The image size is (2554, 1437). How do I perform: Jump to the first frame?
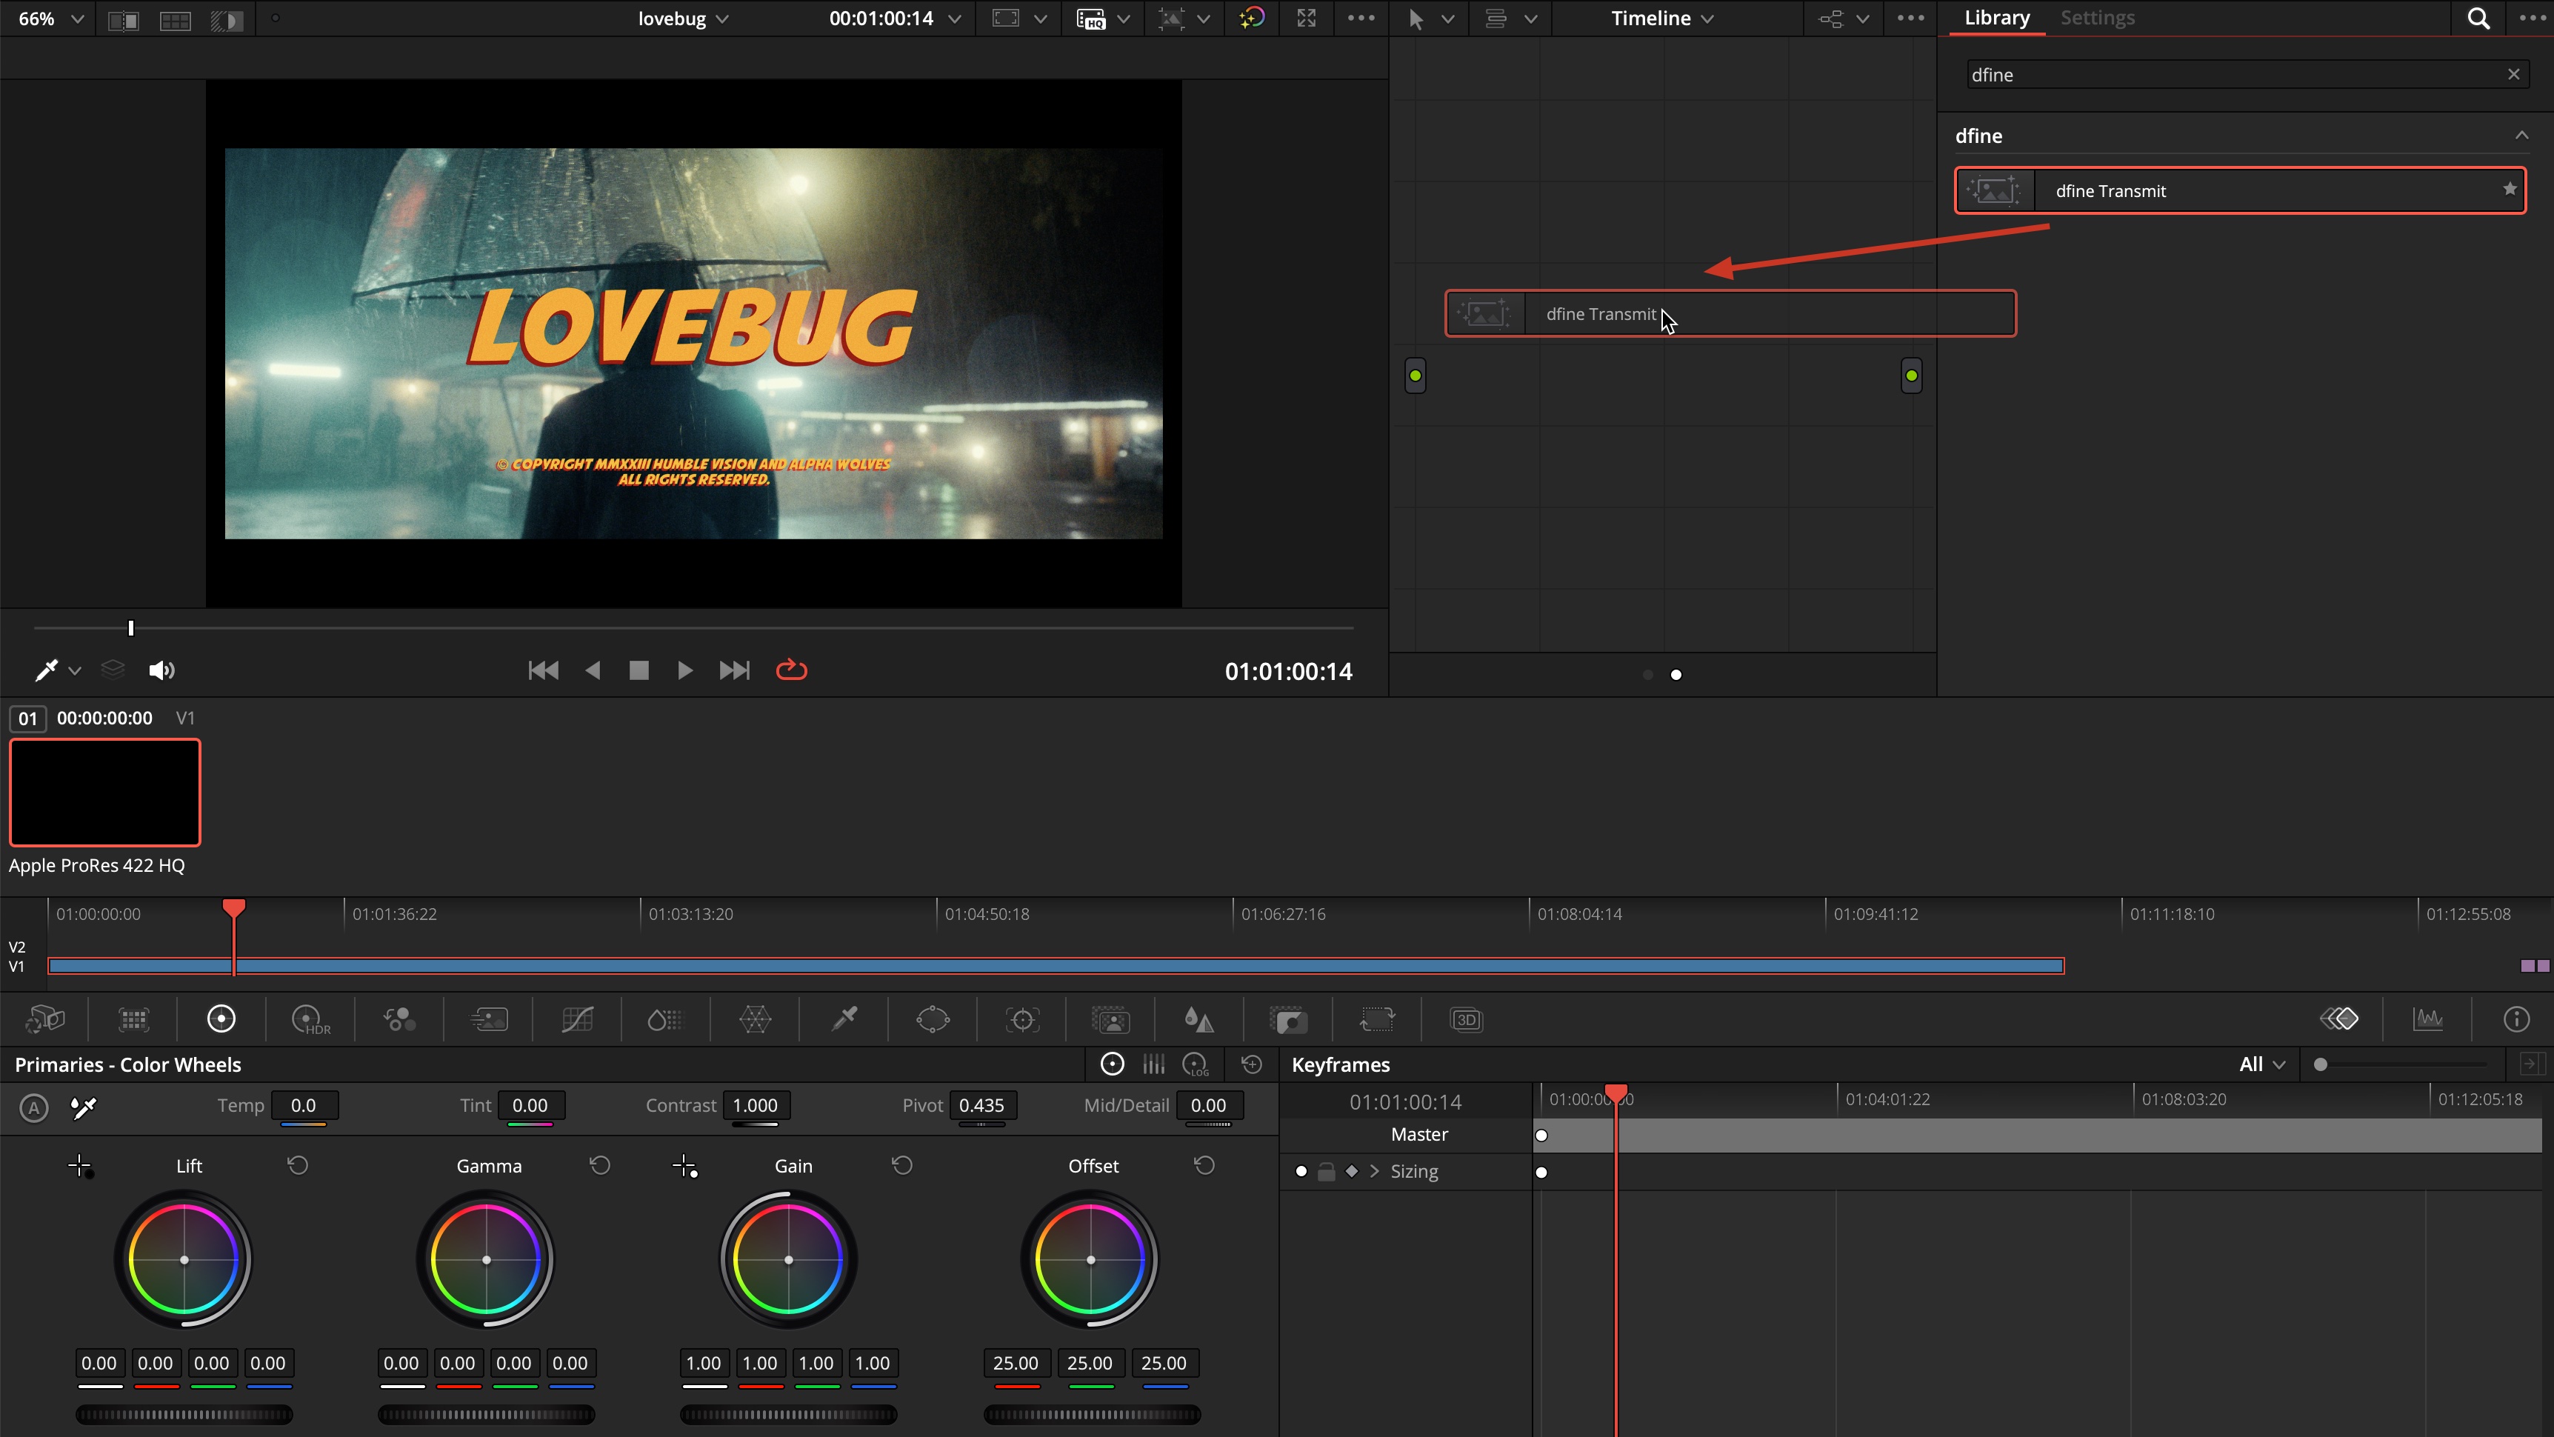click(x=544, y=670)
